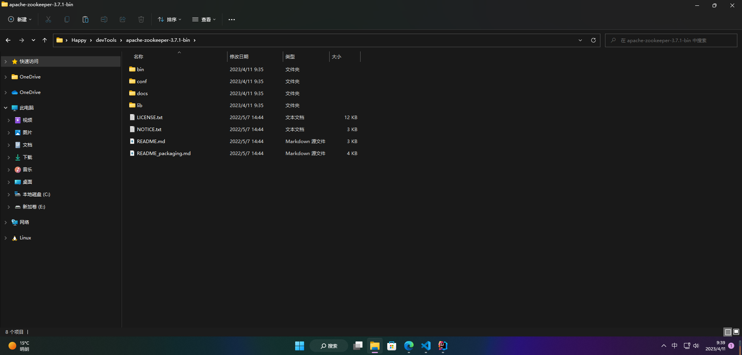Select 视频 in the navigation pane
This screenshot has height=355, width=742.
(x=27, y=120)
